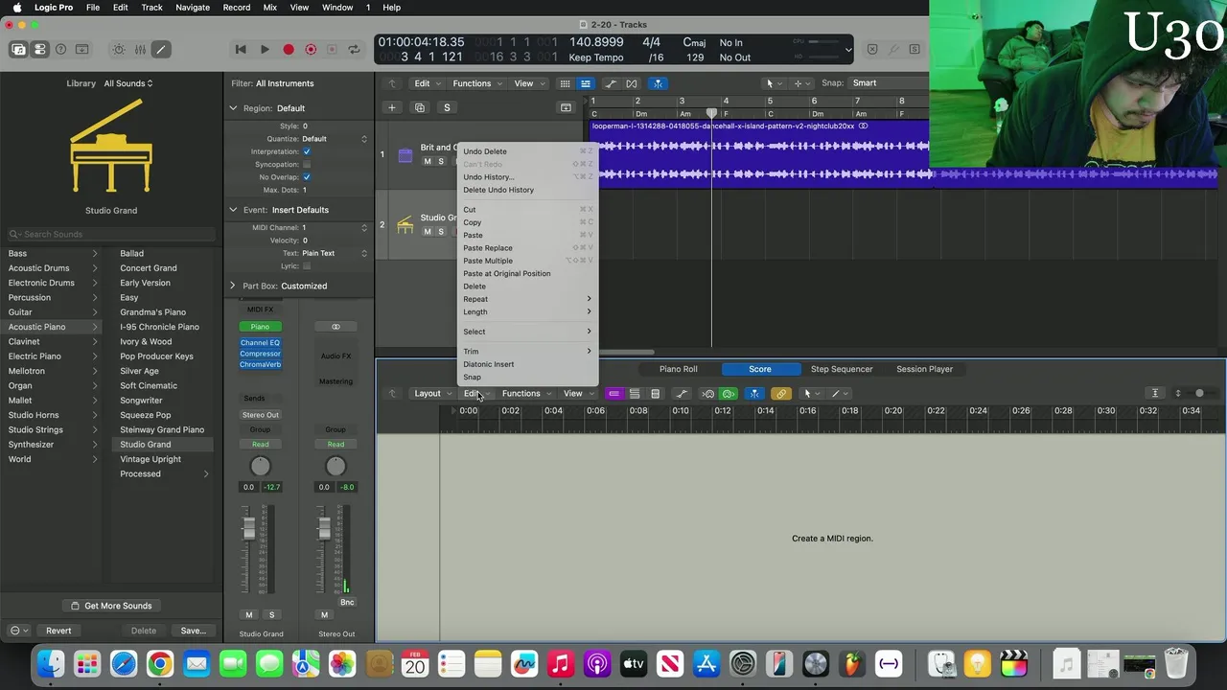Screen dimensions: 1227x690
Task: Toggle the Inspector button in control bar
Action: tap(39, 50)
